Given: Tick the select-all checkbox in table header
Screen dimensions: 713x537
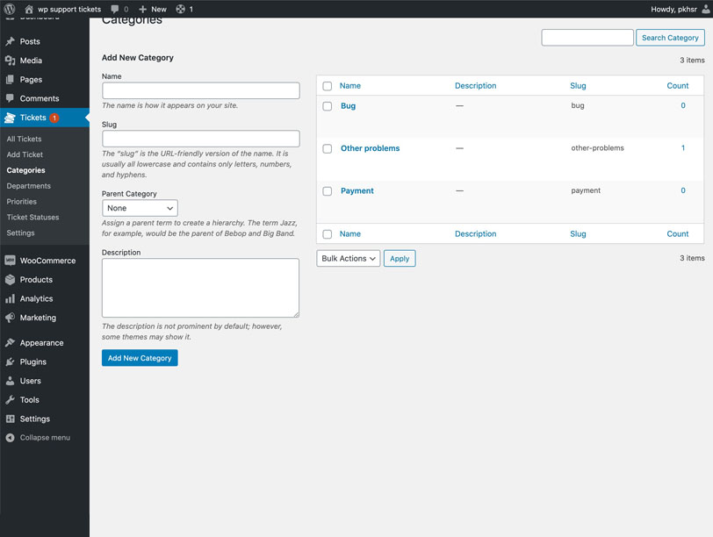Looking at the screenshot, I should [x=327, y=86].
